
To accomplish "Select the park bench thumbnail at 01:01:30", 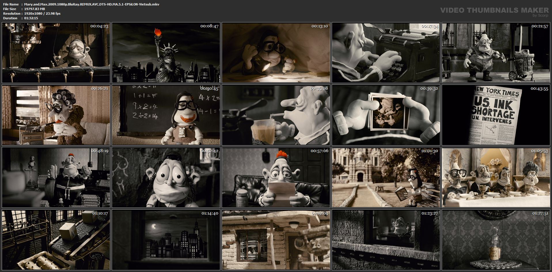I will 386,177.
